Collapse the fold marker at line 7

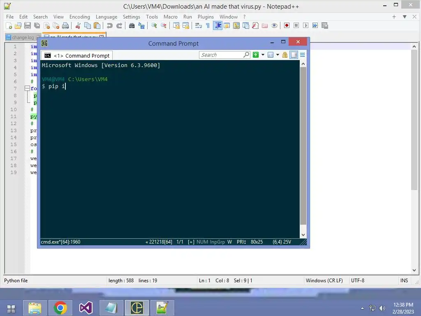coord(27,88)
